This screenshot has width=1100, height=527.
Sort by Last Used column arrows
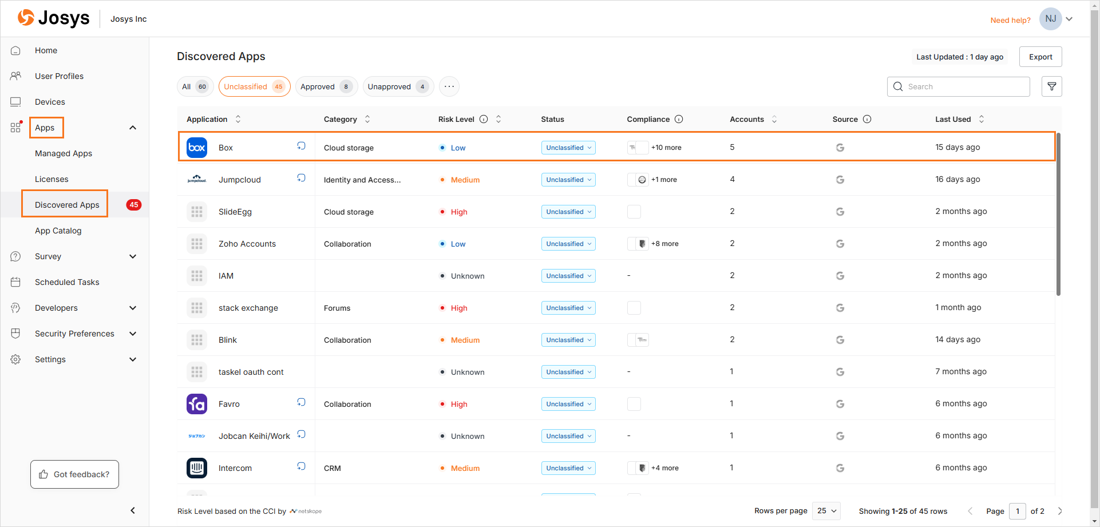pyautogui.click(x=982, y=119)
